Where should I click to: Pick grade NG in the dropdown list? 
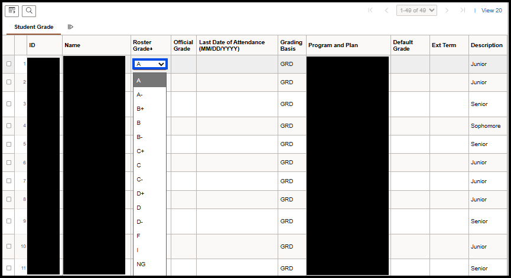tap(141, 264)
